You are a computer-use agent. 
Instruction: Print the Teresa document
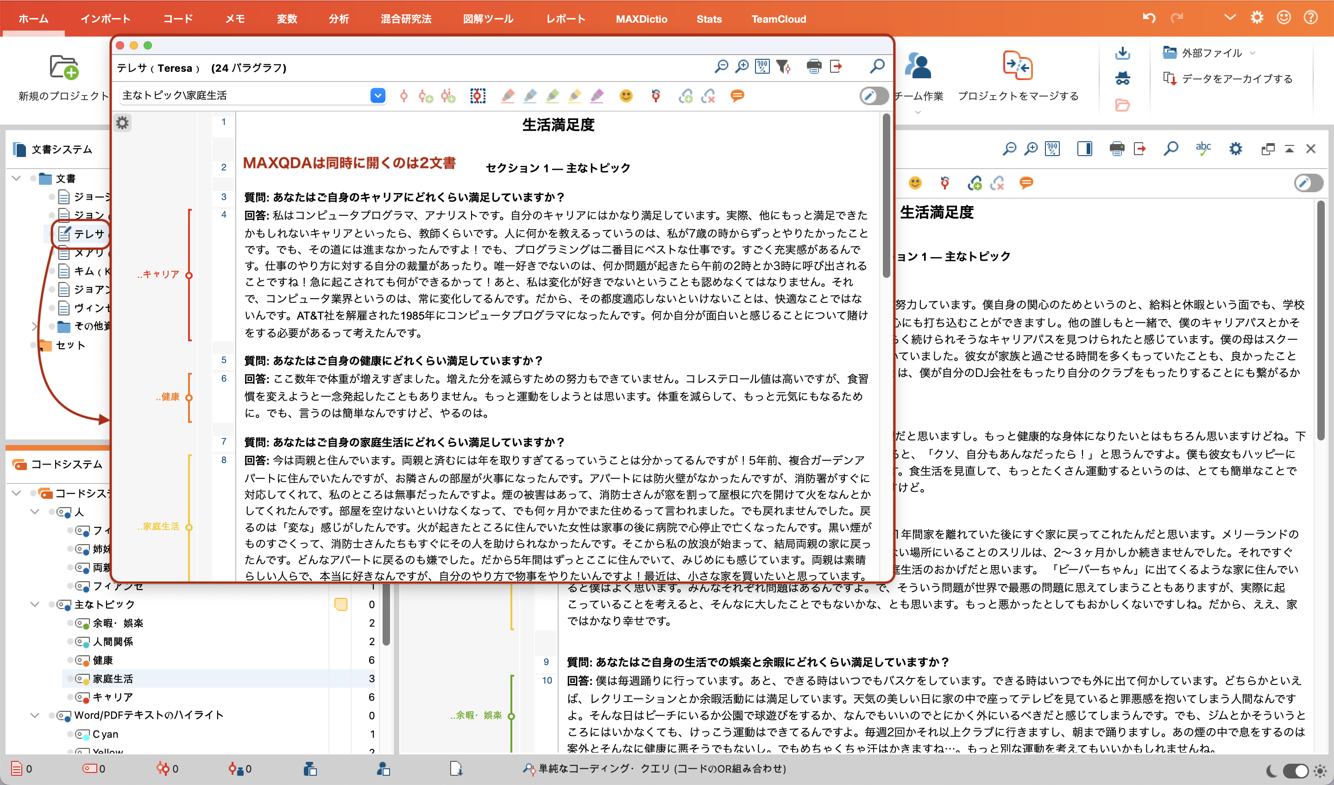point(814,67)
